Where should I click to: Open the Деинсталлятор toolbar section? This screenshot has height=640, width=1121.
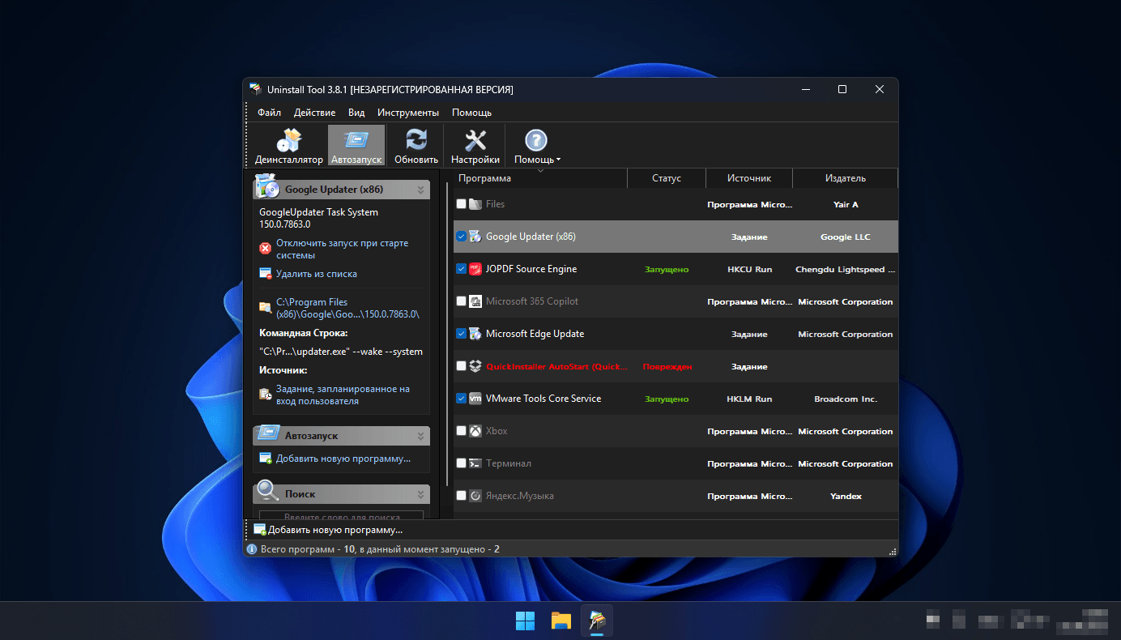[288, 147]
